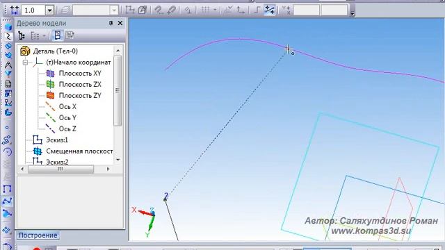
Task: Toggle the highlighted parametric mode icon
Action: click(x=269, y=10)
